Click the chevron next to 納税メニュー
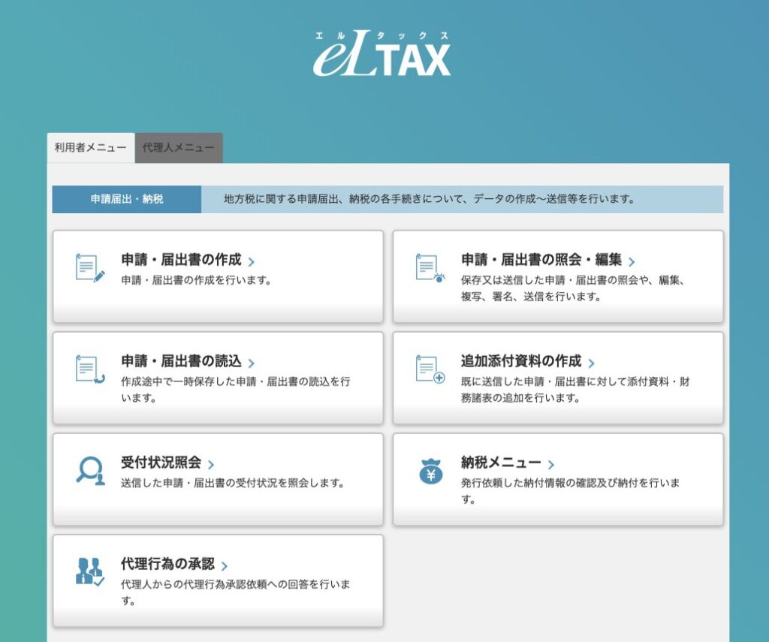The width and height of the screenshot is (769, 642). tap(551, 465)
